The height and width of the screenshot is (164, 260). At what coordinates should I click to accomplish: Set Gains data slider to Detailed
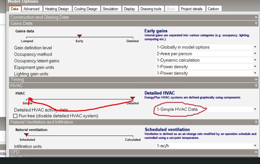133,37
